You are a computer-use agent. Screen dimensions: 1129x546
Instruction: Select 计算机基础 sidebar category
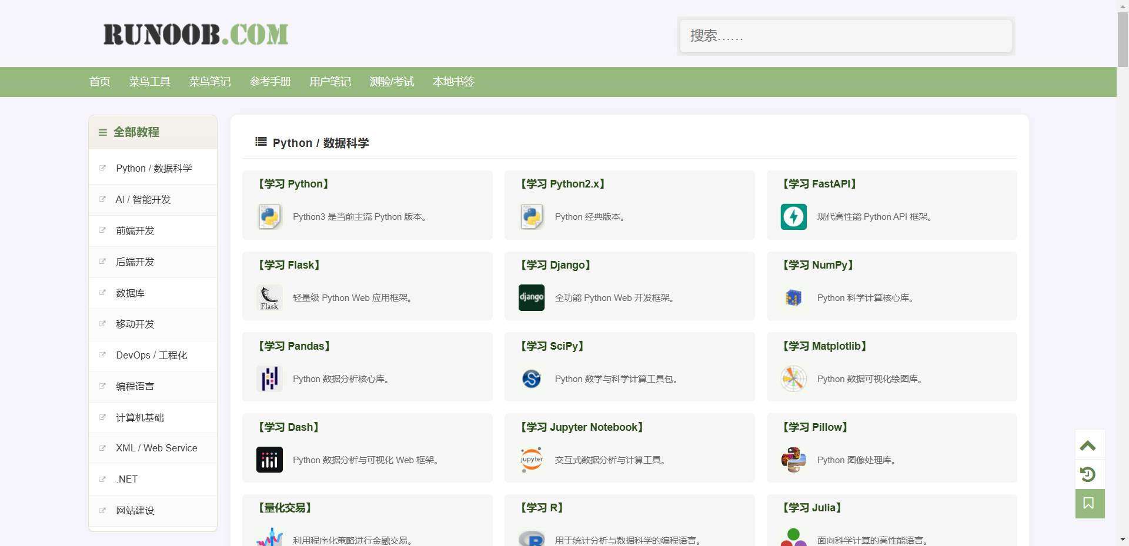point(140,418)
